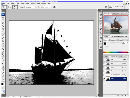Select the Path Selection tool
Viewport: 130px width, 98px height.
coord(3,64)
